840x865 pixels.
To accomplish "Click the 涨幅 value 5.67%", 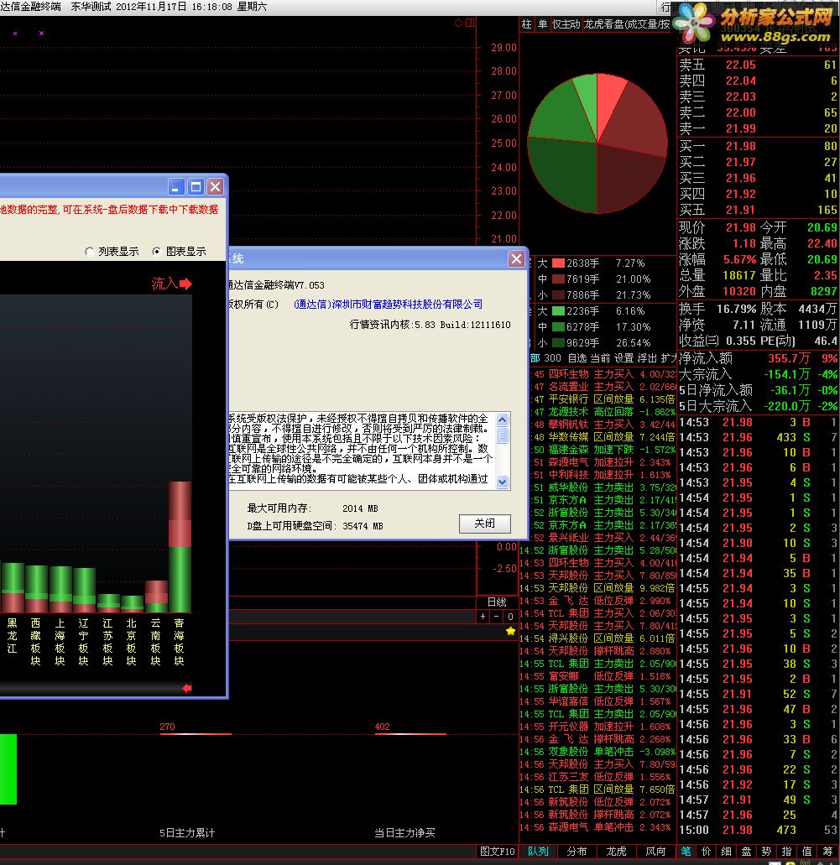I will [739, 259].
